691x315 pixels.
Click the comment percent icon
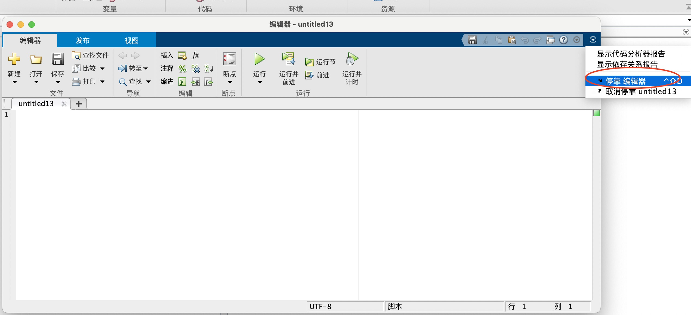[182, 69]
